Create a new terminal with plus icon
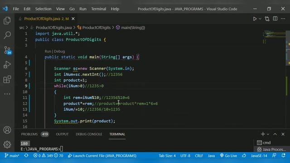 pos(263,134)
